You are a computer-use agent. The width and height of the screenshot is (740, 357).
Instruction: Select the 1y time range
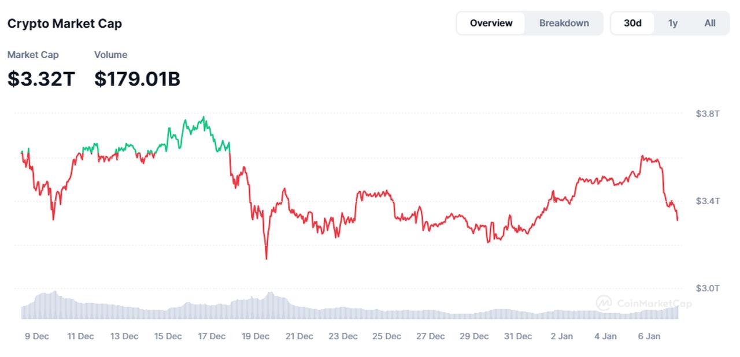(672, 23)
